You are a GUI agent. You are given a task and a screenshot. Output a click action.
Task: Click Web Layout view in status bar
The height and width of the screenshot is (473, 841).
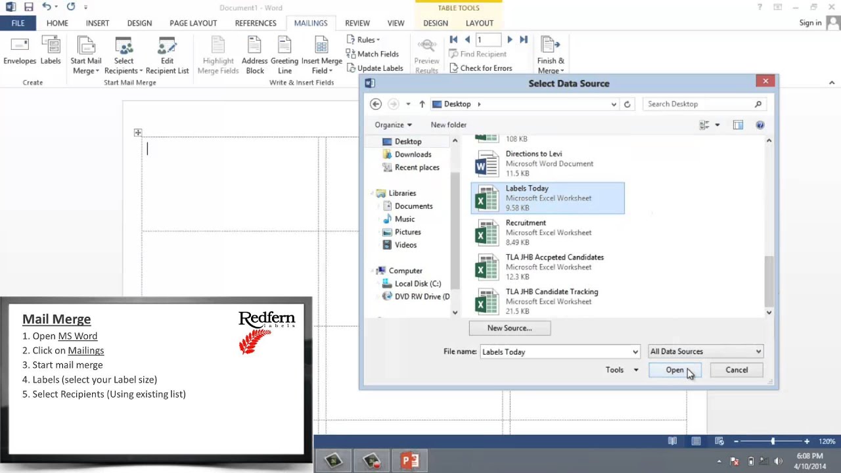coord(719,441)
